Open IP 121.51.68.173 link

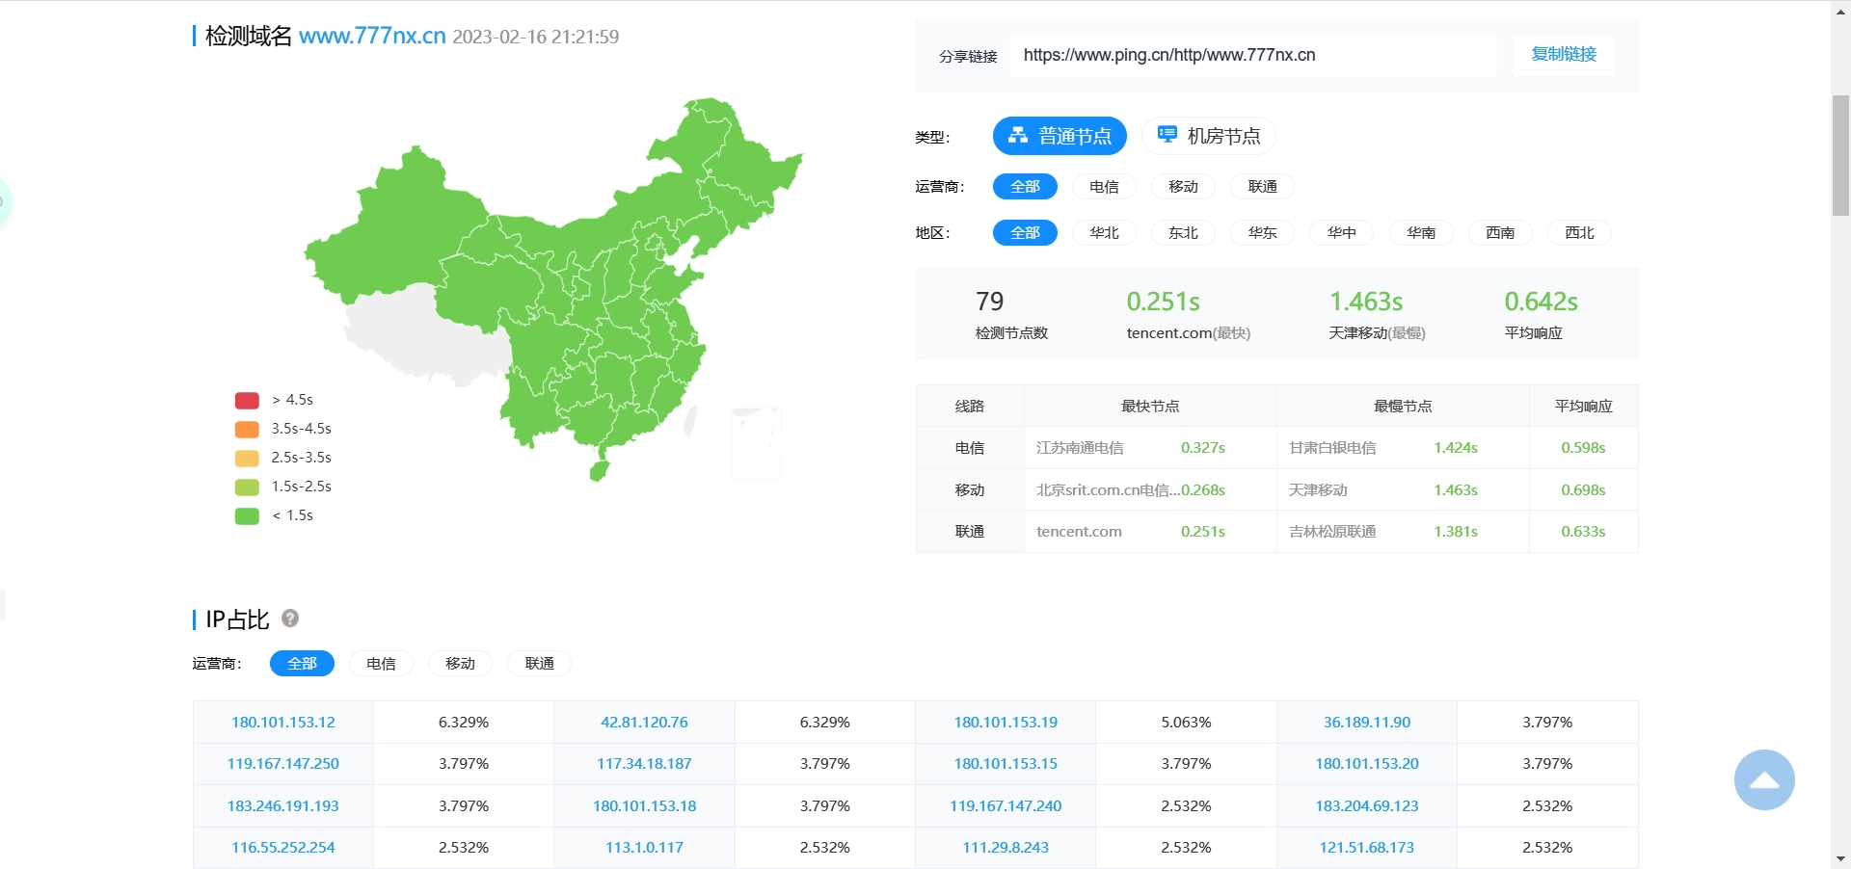point(1367,848)
